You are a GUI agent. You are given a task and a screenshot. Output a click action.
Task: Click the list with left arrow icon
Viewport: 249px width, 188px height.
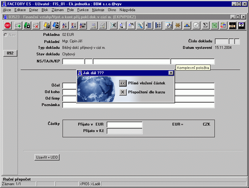(149, 25)
